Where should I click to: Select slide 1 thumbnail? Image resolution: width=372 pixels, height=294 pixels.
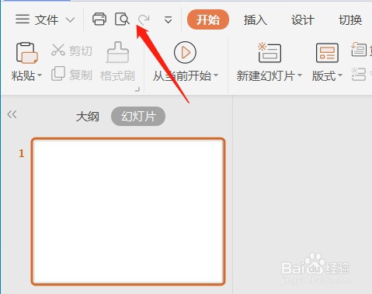[128, 212]
